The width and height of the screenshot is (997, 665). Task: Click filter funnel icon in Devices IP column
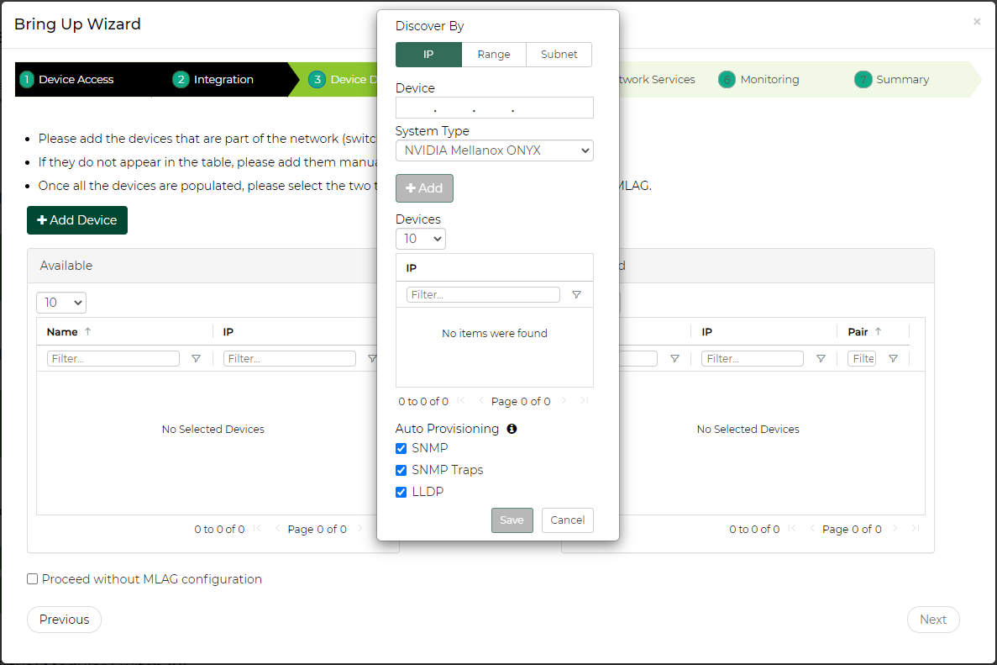[x=576, y=295]
